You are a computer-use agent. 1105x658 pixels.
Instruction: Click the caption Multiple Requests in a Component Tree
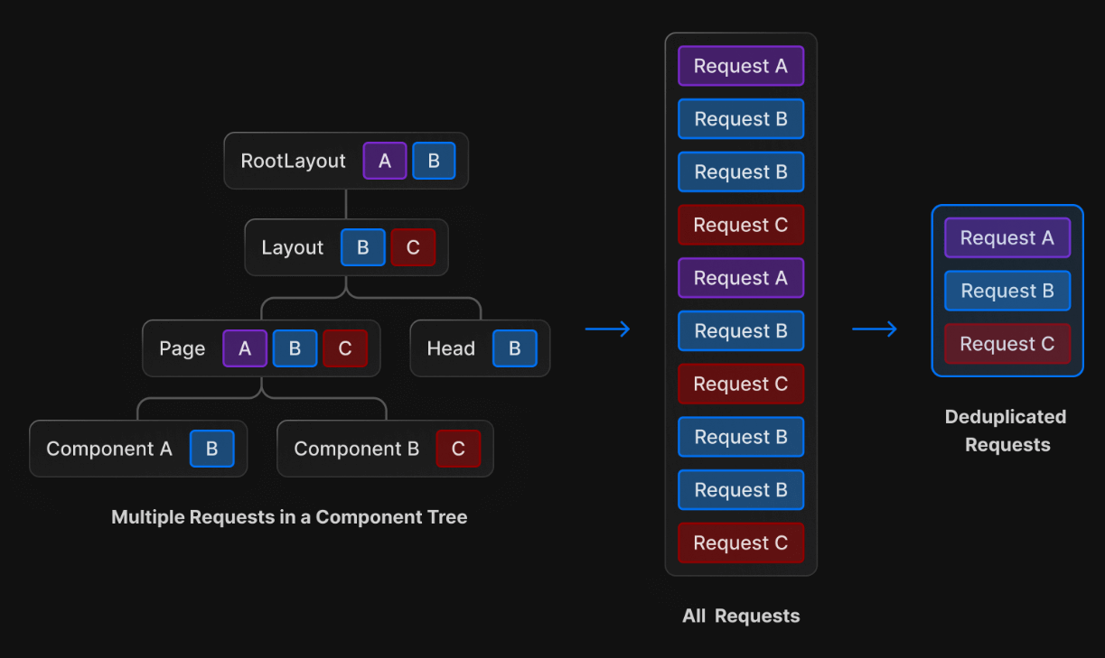point(289,517)
